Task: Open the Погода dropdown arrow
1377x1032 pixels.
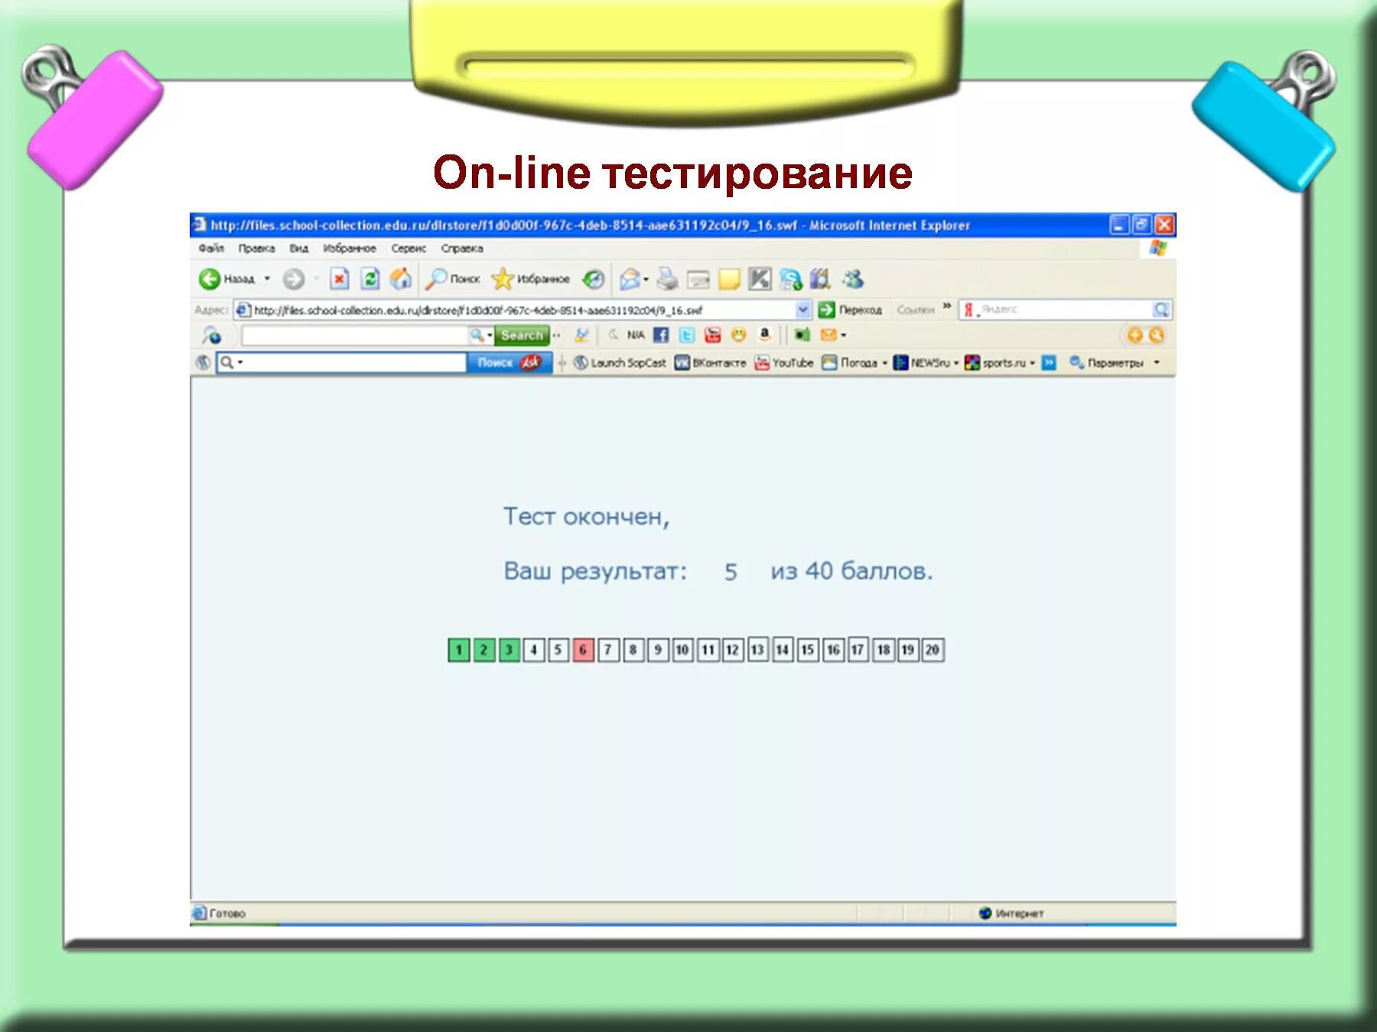Action: [x=885, y=363]
